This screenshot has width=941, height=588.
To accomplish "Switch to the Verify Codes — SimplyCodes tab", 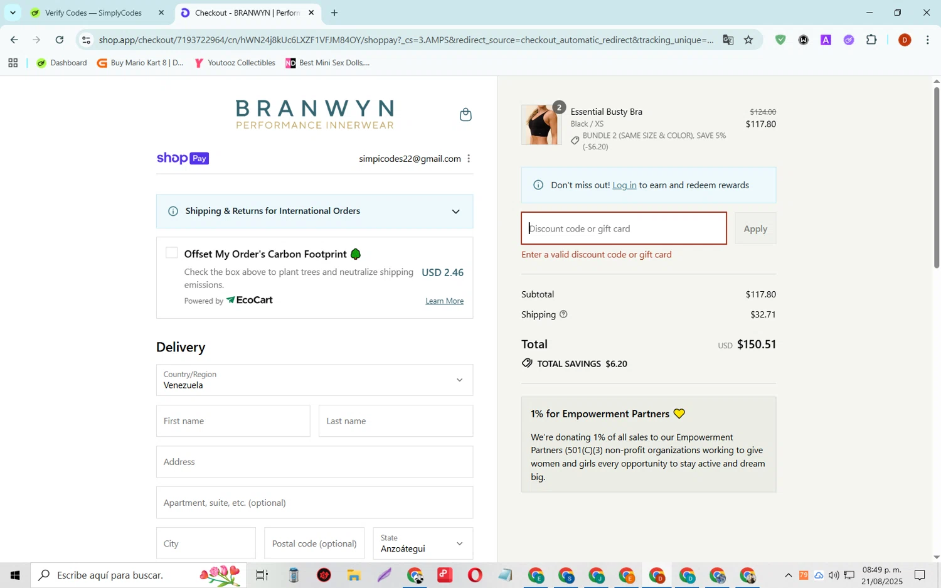I will tap(93, 13).
